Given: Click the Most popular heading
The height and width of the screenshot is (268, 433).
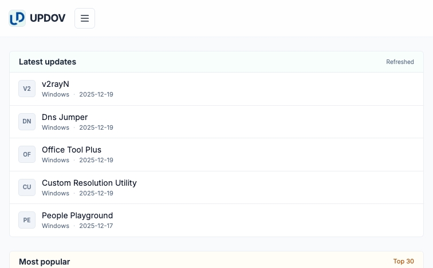Looking at the screenshot, I should (45, 262).
